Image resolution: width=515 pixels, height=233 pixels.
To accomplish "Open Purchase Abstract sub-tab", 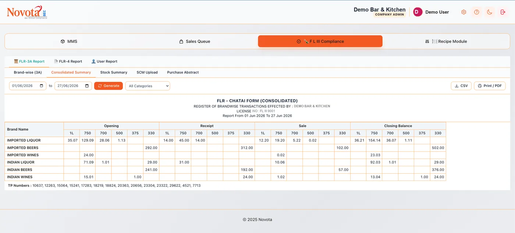I will point(183,72).
